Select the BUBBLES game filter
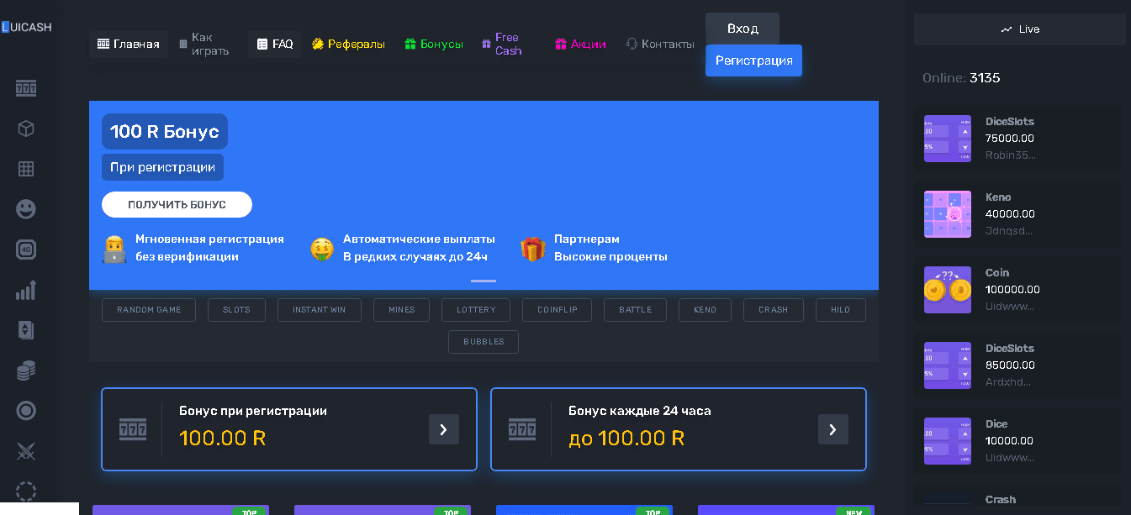Image resolution: width=1131 pixels, height=515 pixels. coord(483,341)
